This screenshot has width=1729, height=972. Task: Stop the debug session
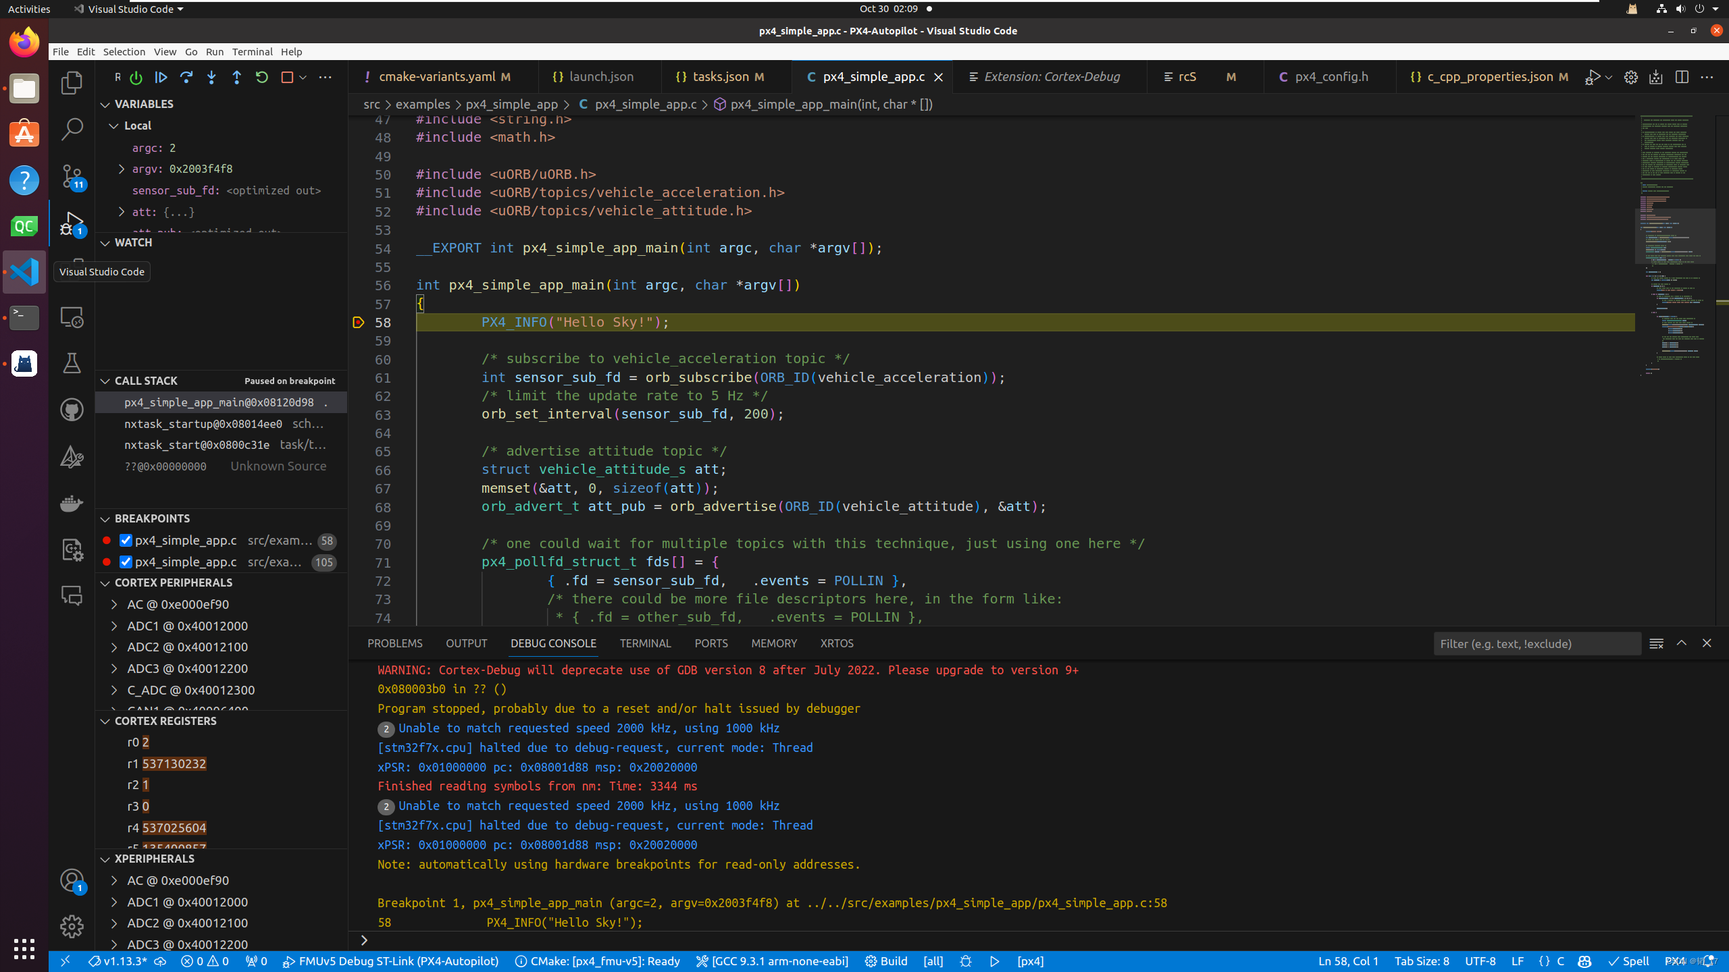pos(287,78)
